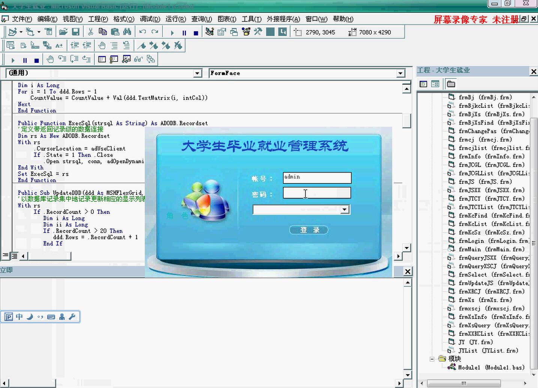Click the Find binoculars icon
The width and height of the screenshot is (538, 388).
(127, 32)
